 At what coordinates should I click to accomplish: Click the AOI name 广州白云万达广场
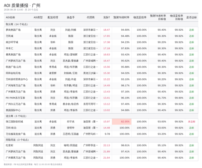16,104
